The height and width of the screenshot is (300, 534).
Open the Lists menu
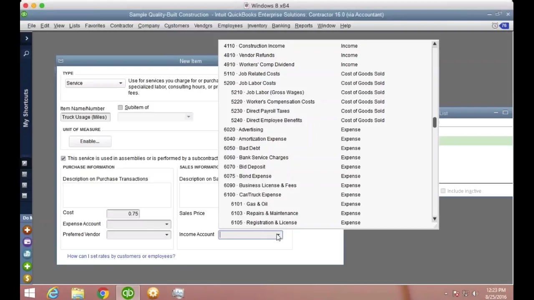(x=74, y=26)
